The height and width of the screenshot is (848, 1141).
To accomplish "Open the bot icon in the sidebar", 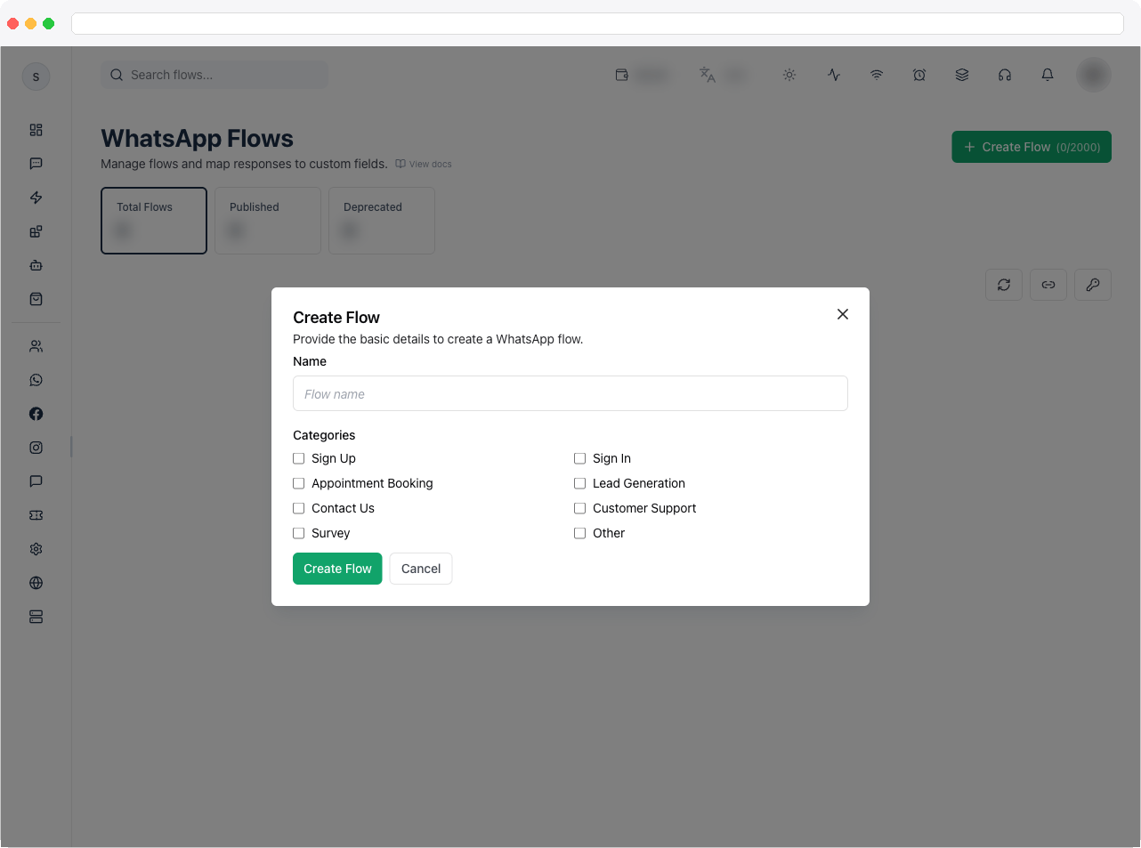I will 36,265.
